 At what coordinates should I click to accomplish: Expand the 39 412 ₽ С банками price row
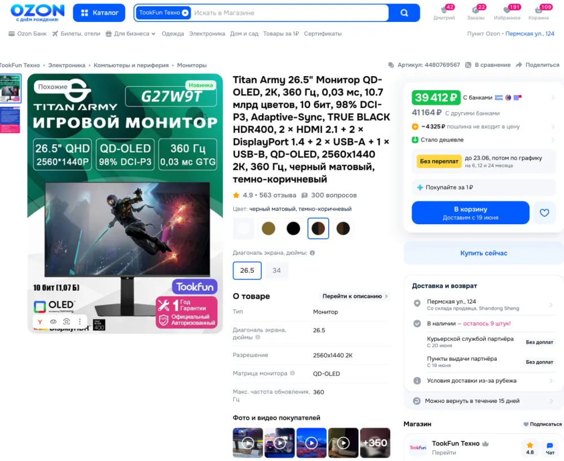click(483, 97)
